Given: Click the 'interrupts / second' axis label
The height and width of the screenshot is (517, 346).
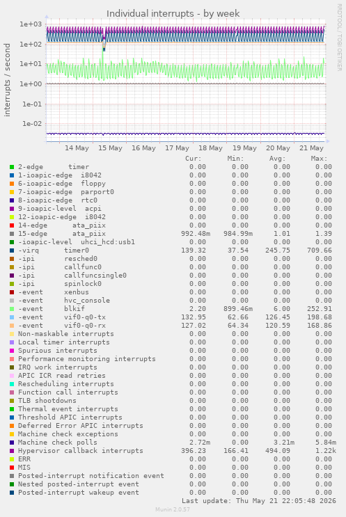Looking at the screenshot, I should tap(7, 80).
